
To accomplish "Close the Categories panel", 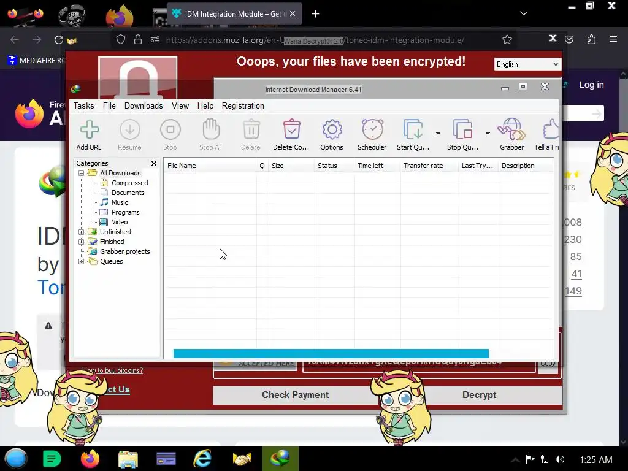I will (154, 163).
